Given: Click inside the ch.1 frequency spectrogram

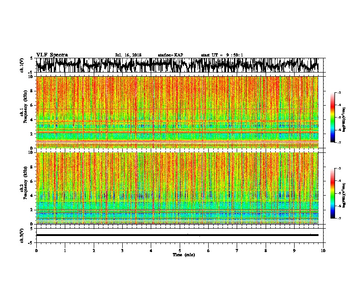Looking at the screenshot, I should [x=177, y=112].
